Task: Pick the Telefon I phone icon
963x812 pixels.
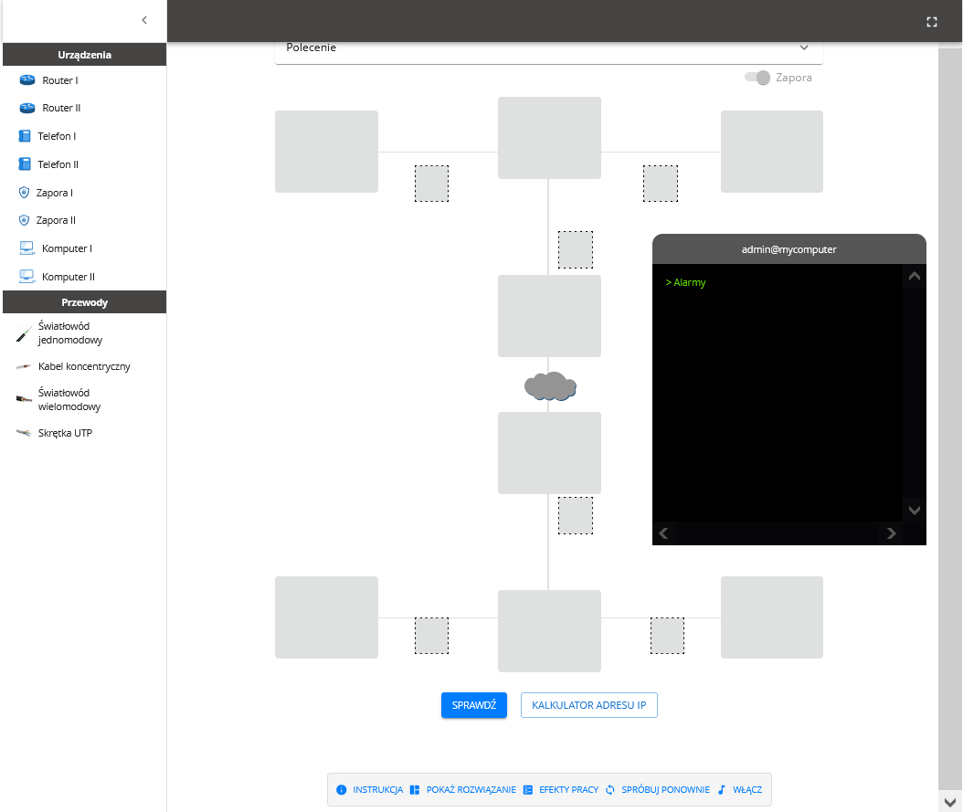Action: [x=25, y=136]
